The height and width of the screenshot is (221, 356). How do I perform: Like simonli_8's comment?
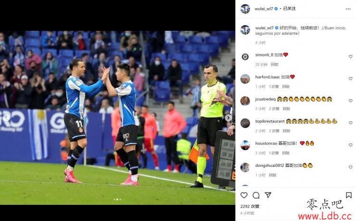coord(351,56)
